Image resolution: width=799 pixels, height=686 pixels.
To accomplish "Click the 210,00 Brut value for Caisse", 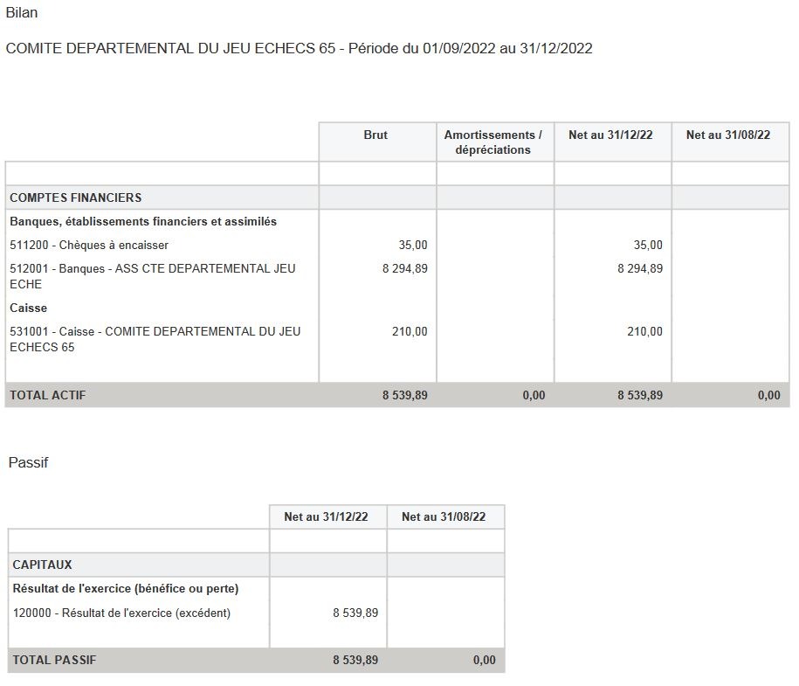I will (410, 332).
